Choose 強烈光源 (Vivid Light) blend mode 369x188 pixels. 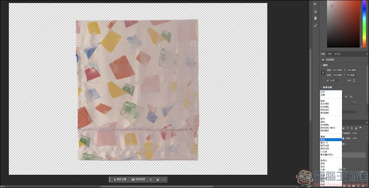click(x=331, y=146)
